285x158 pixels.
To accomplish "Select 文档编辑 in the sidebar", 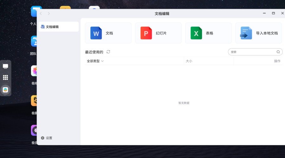I will point(59,27).
